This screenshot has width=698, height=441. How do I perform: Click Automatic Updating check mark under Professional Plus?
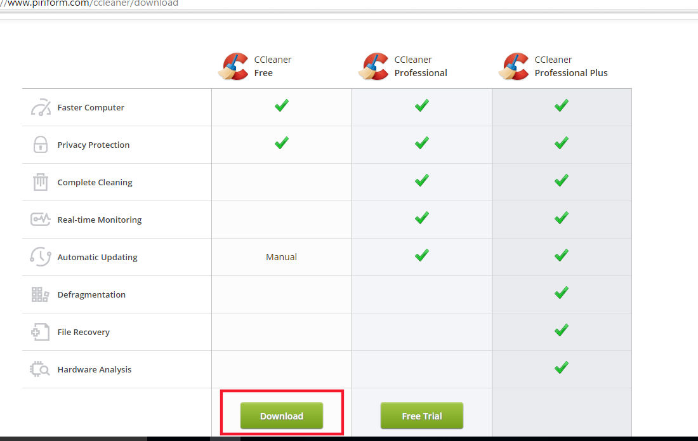(x=562, y=255)
